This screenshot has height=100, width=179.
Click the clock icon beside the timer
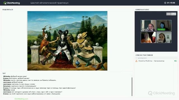[165, 3]
